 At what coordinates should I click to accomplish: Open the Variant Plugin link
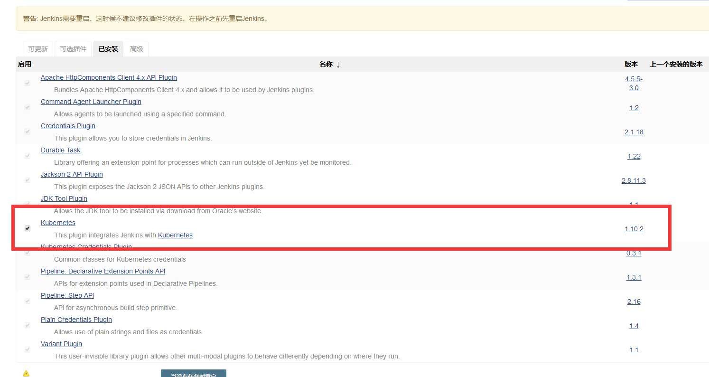coord(61,344)
